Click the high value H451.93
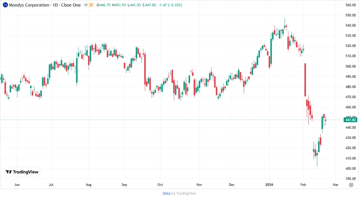Screen dimensions: 359x198 [119, 5]
